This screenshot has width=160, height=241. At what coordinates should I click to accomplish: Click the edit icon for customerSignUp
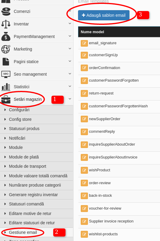[84, 55]
